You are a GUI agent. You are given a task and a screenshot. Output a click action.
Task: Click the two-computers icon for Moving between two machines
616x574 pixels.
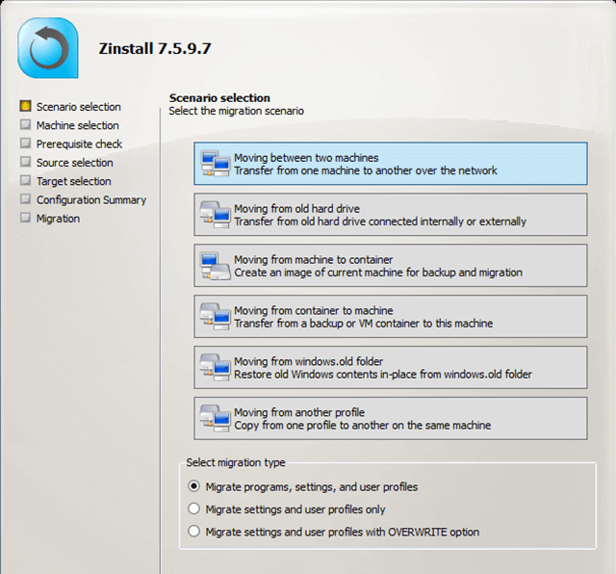[215, 163]
